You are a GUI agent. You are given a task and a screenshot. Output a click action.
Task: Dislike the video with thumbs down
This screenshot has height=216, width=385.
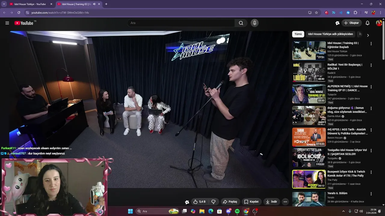click(x=214, y=202)
